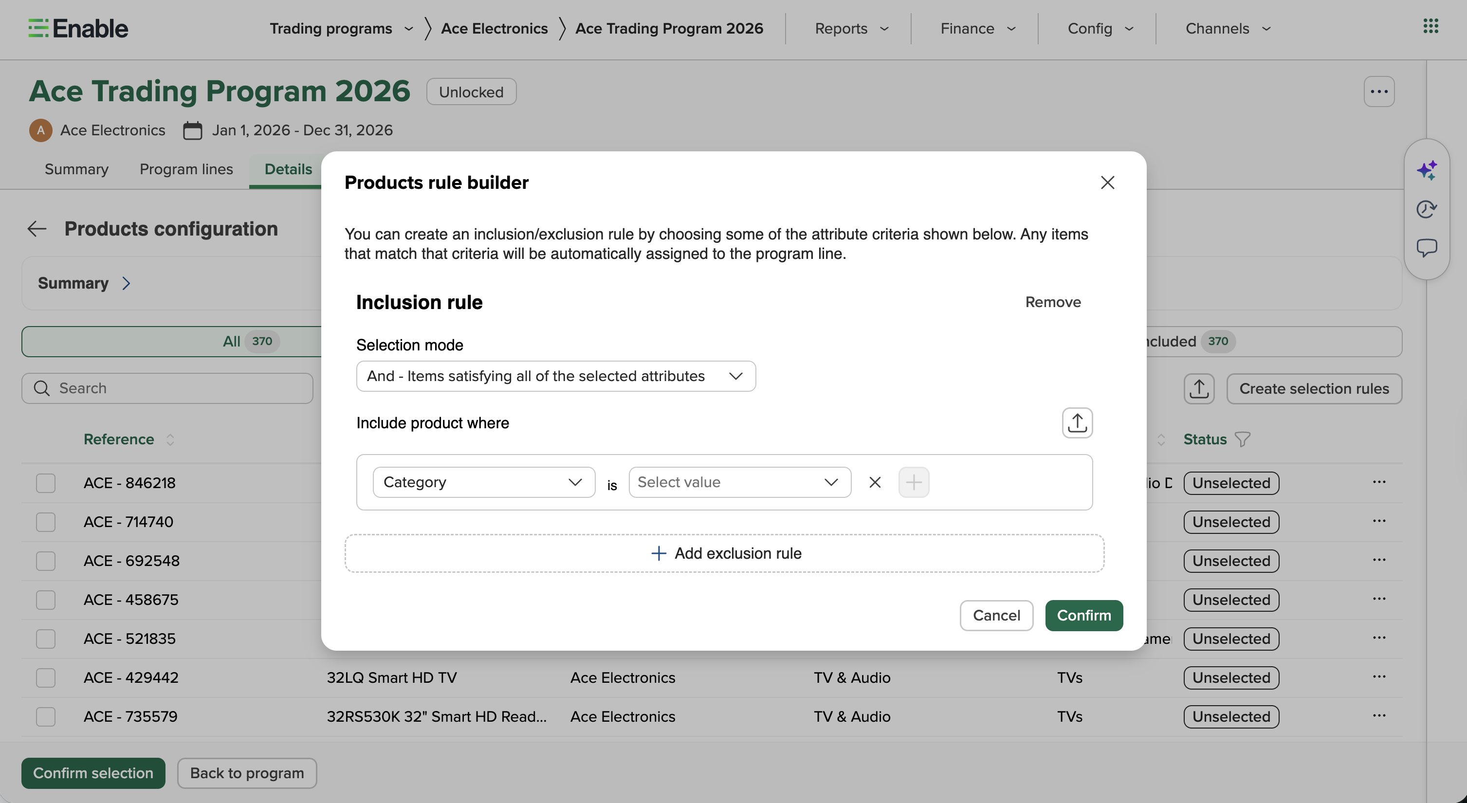Open row options for ACE - 846218
Screen dimensions: 1467x803
(1379, 482)
